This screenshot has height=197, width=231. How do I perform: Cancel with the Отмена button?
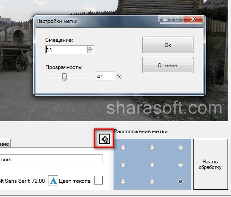(x=168, y=65)
